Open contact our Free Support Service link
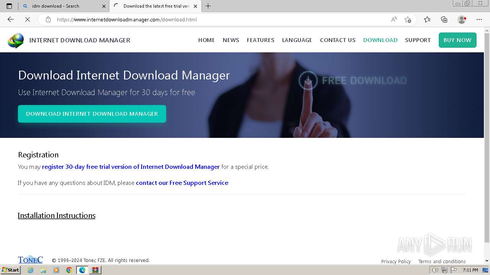 [182, 183]
